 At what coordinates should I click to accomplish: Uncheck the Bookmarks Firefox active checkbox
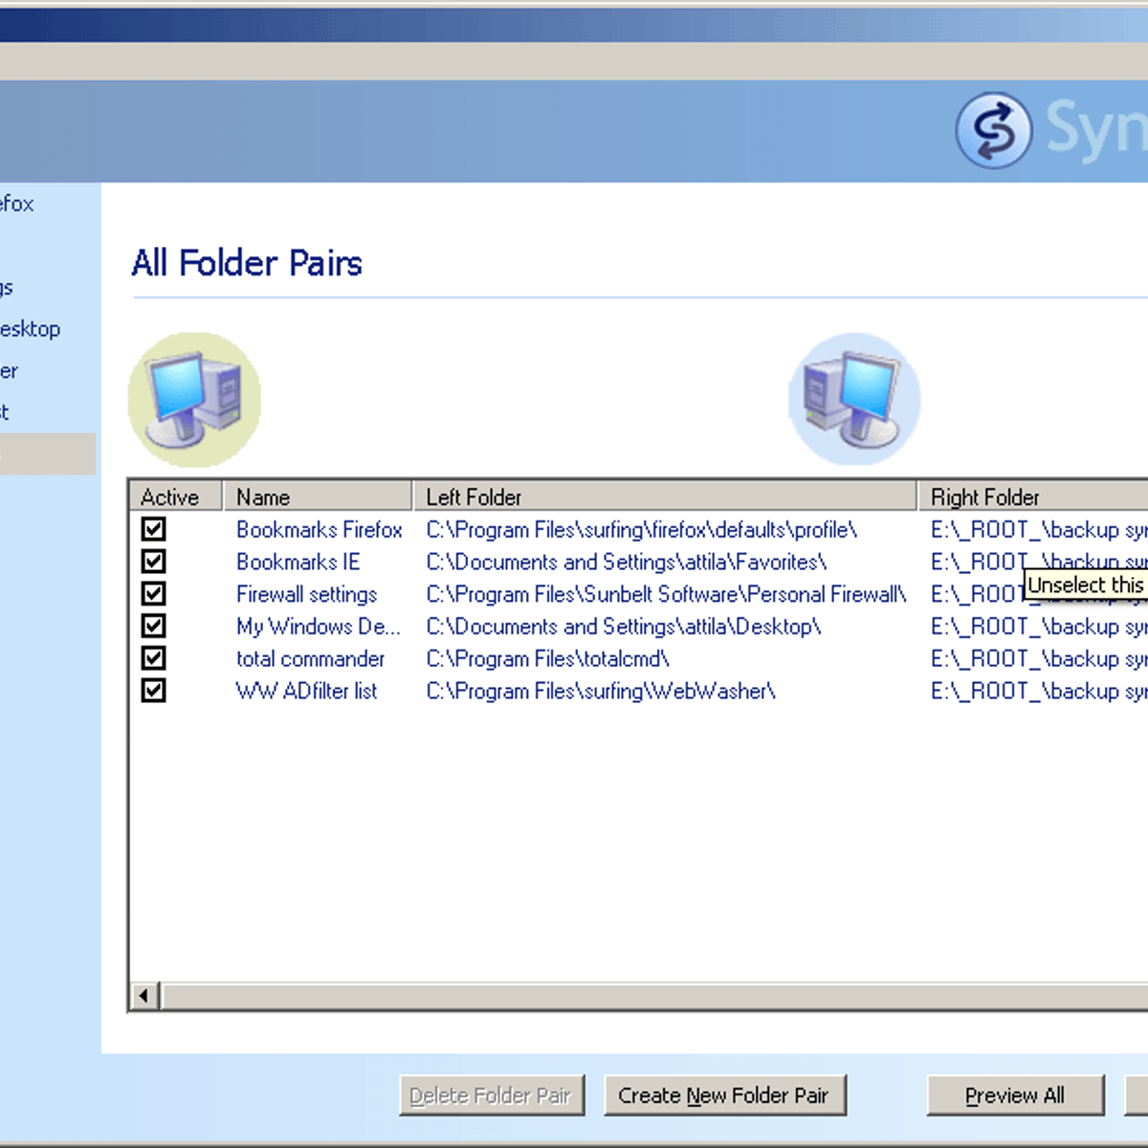(153, 529)
